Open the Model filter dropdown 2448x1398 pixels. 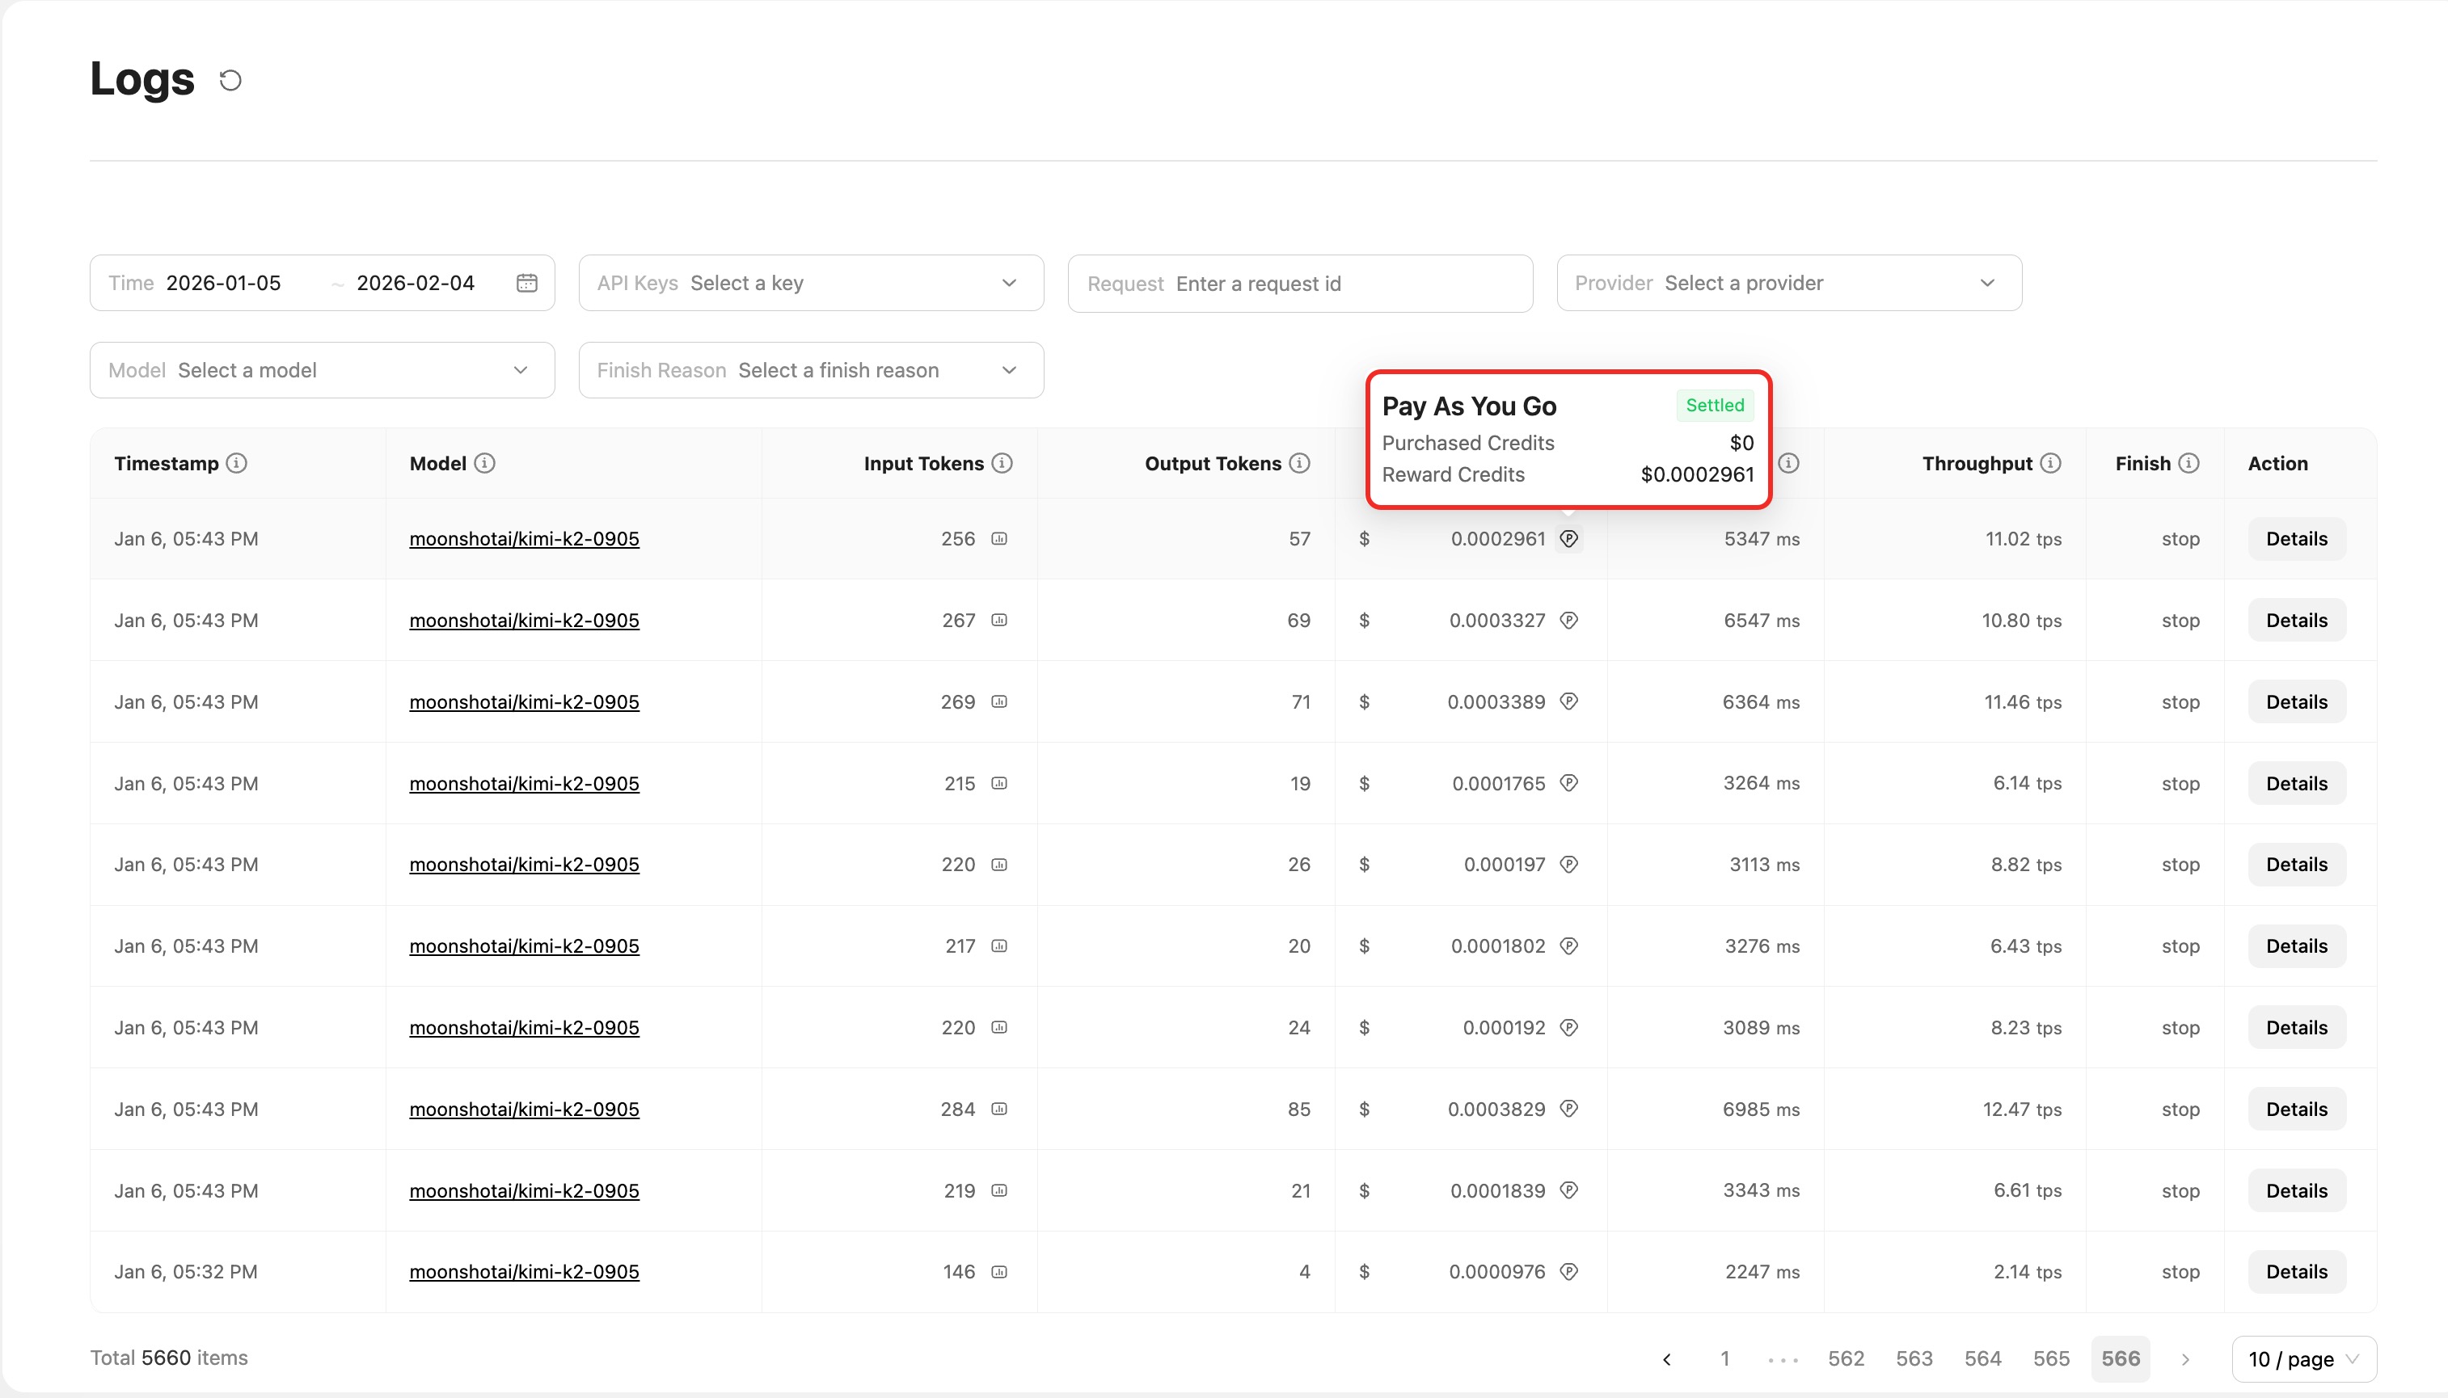[322, 371]
